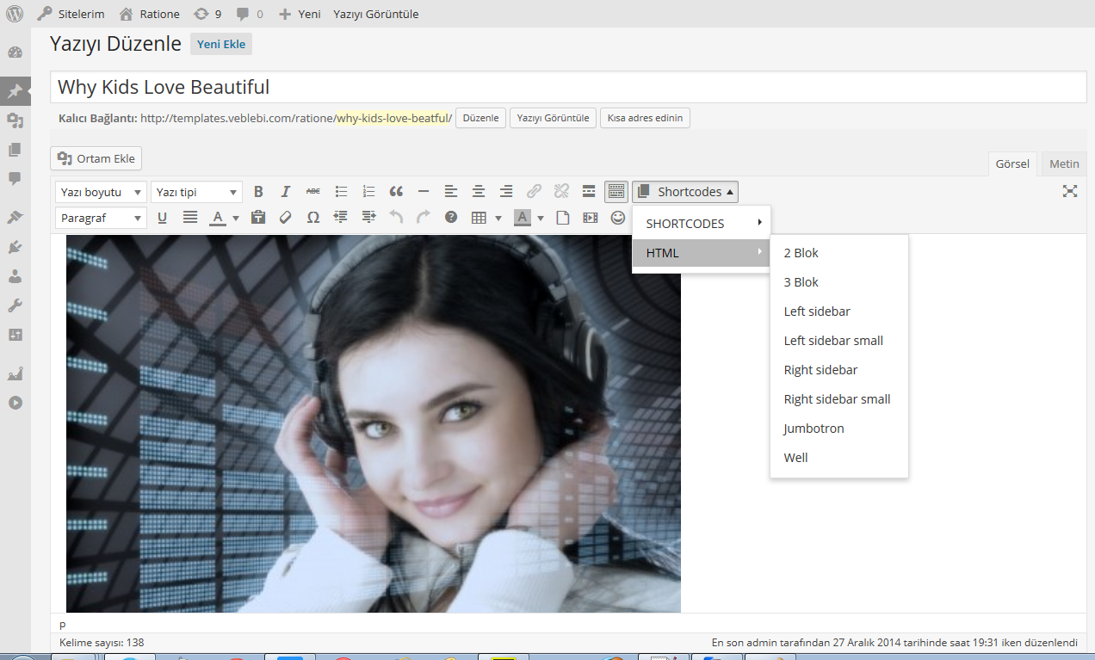
Task: Click the Paste as text icon
Action: [257, 218]
